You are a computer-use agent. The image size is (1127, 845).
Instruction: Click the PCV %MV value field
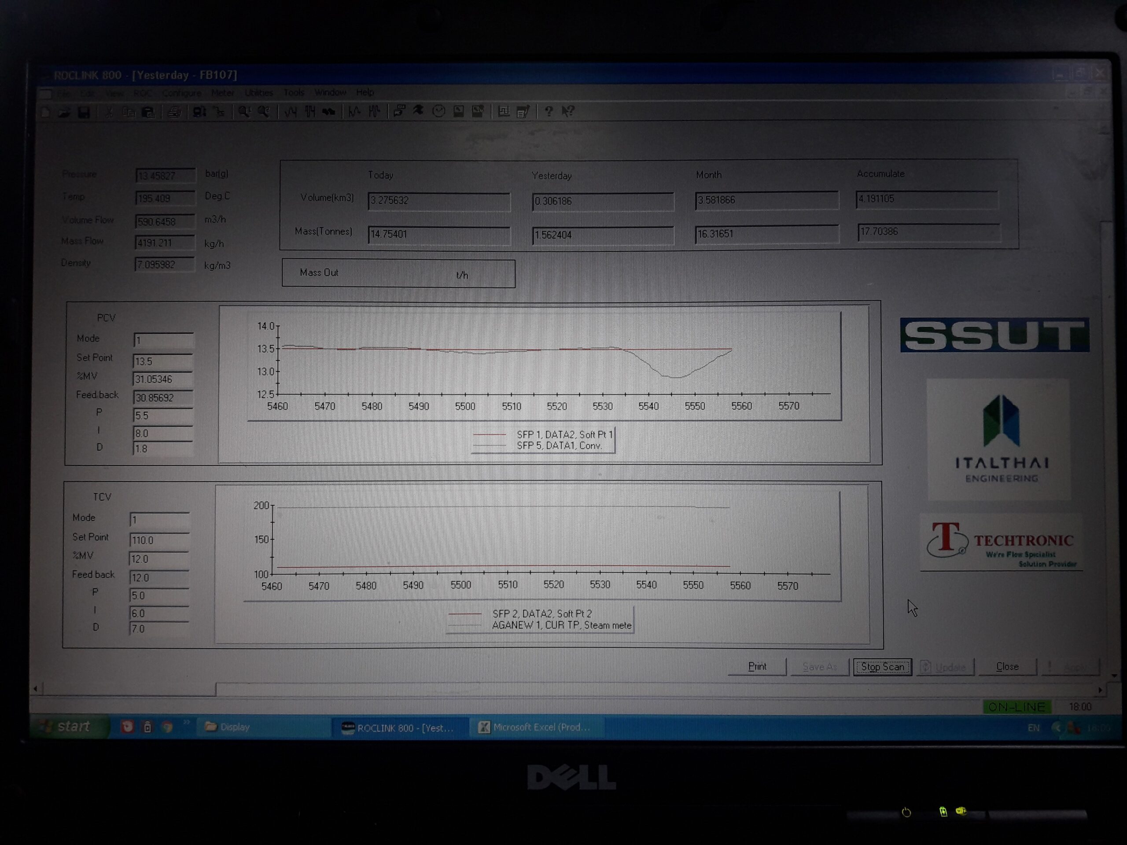(162, 379)
